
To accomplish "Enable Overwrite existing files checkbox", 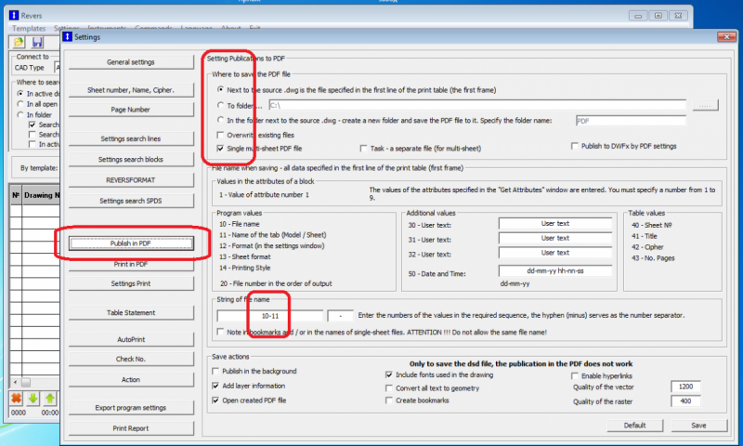I will pyautogui.click(x=220, y=135).
